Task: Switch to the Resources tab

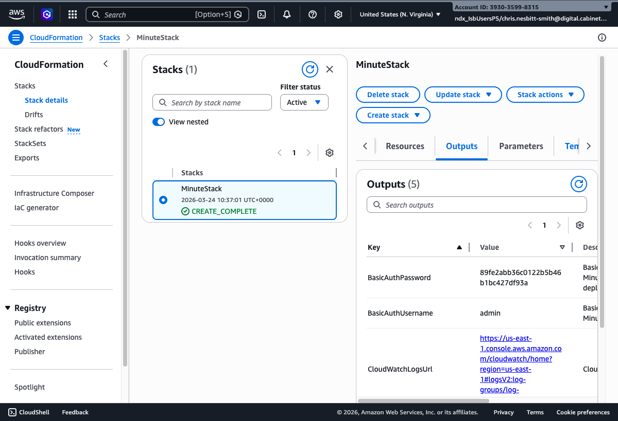Action: point(405,146)
